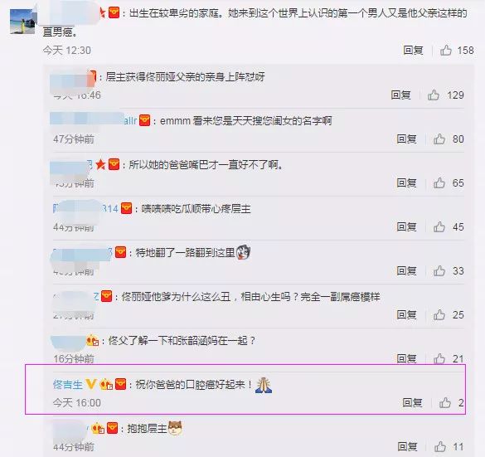Like 抱抱层主 comment with 11 likes
The width and height of the screenshot is (485, 457).
click(x=440, y=446)
